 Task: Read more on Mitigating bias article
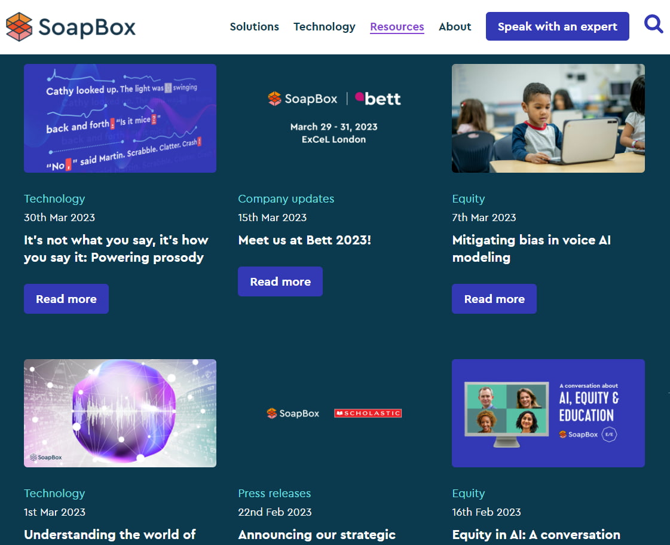pos(494,299)
